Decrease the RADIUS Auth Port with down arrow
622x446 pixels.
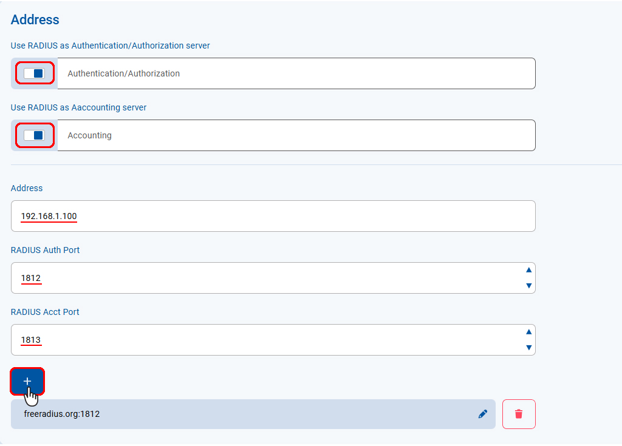[528, 286]
